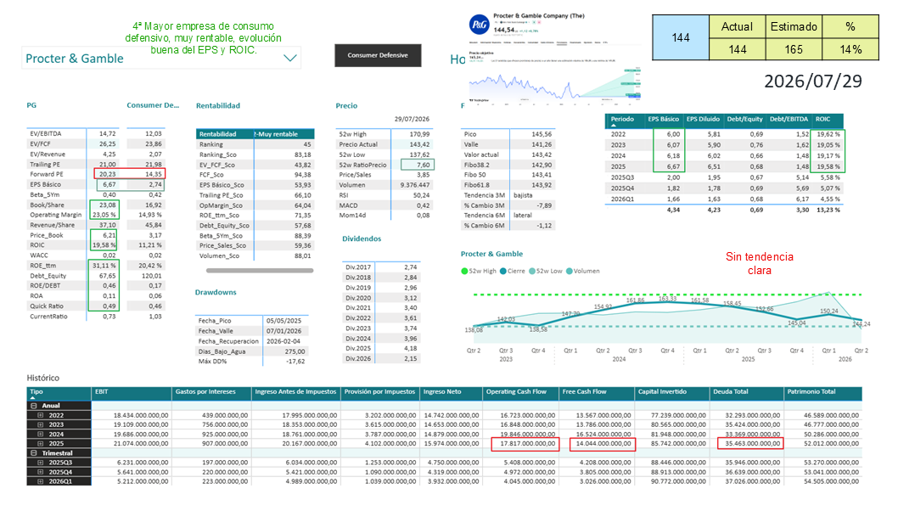Expand the 2024 row in Histórico
The image size is (898, 505).
[x=41, y=434]
